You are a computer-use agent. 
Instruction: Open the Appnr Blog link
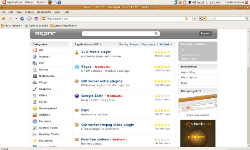(188, 72)
